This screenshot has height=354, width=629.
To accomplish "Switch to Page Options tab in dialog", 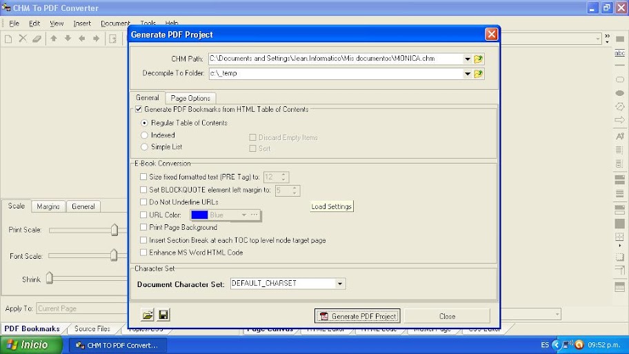I will coord(190,98).
